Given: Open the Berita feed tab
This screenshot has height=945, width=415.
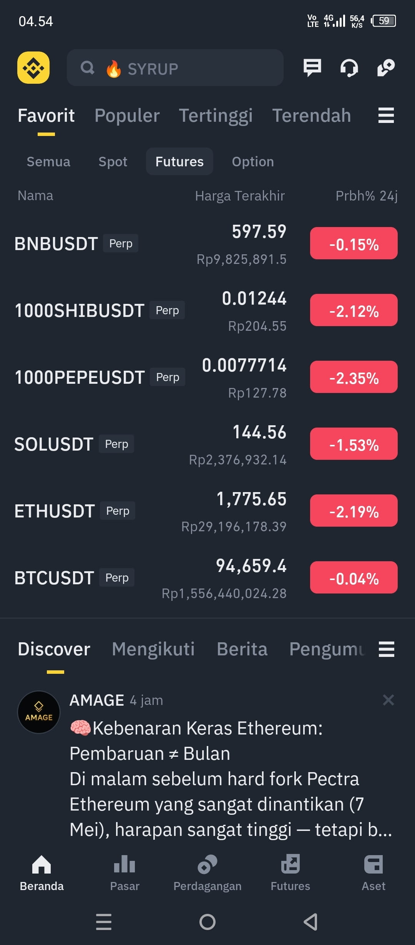Looking at the screenshot, I should click(x=242, y=649).
